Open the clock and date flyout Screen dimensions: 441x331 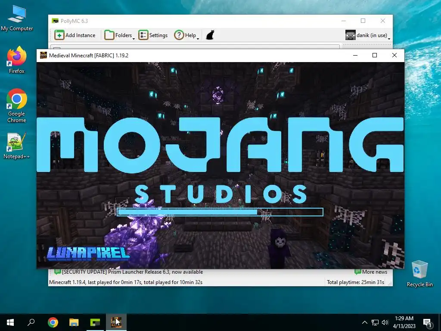[404, 322]
